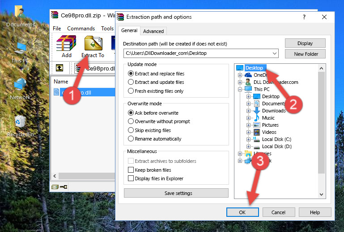
Task: Select the Music folder in the tree
Action: pos(268,118)
